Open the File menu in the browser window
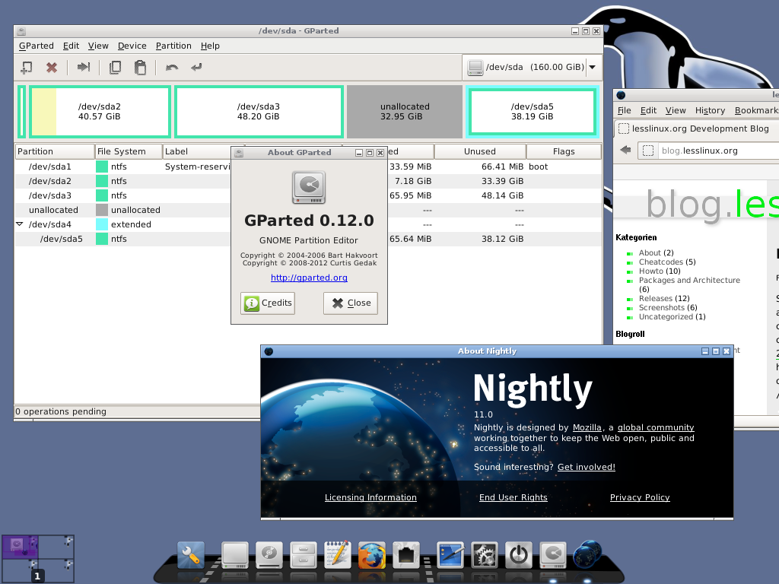 click(x=625, y=110)
